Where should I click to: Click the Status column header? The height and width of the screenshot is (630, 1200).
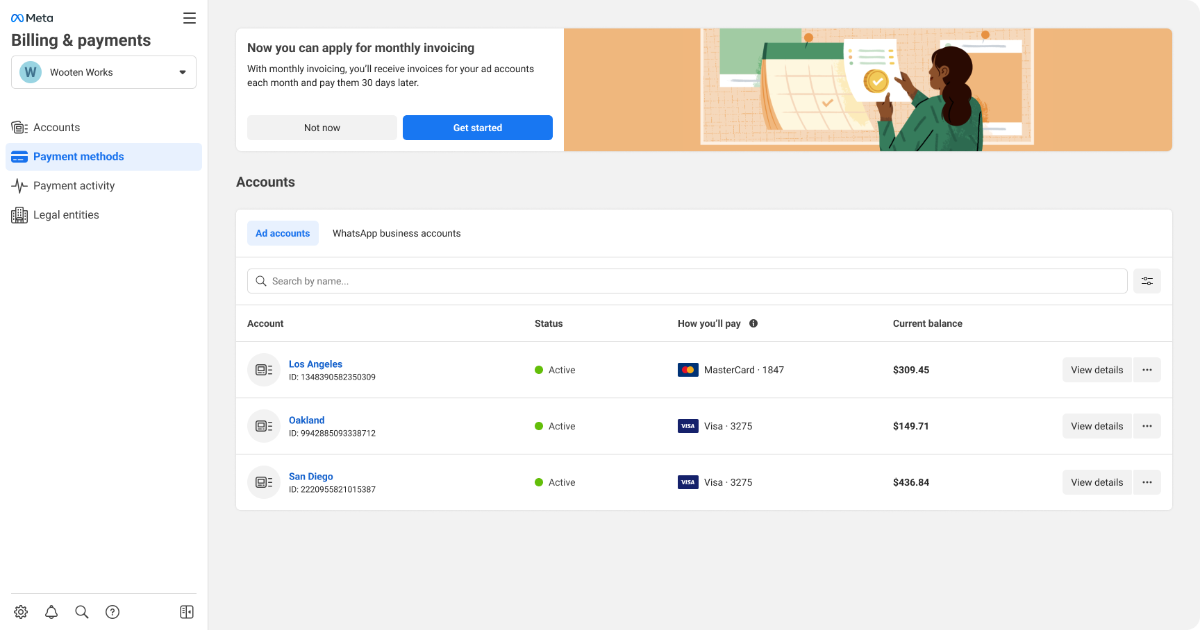(549, 323)
